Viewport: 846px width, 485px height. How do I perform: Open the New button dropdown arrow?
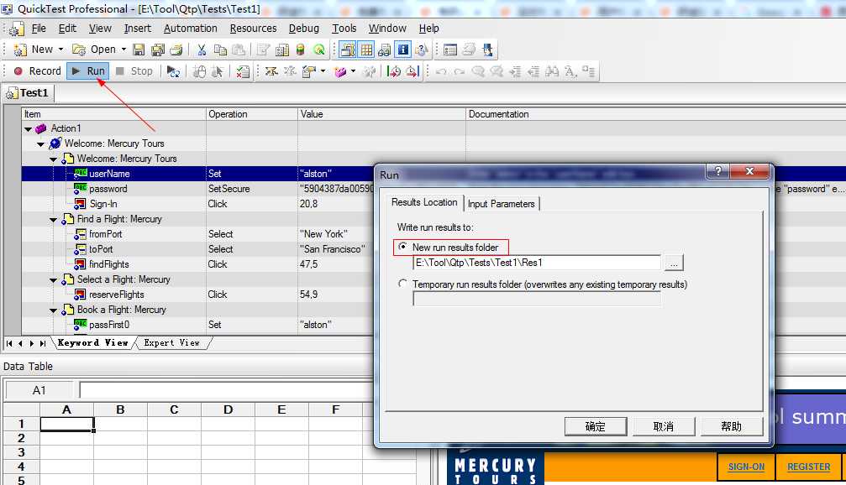coord(60,50)
